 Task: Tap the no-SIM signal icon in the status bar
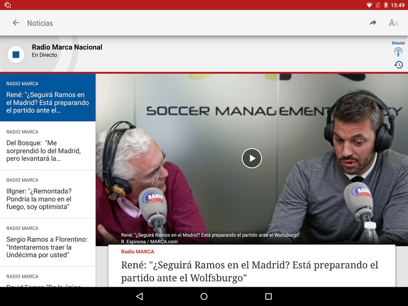coord(378,5)
